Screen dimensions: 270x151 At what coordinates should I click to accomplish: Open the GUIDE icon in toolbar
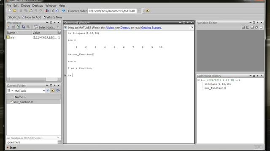tap(52, 11)
